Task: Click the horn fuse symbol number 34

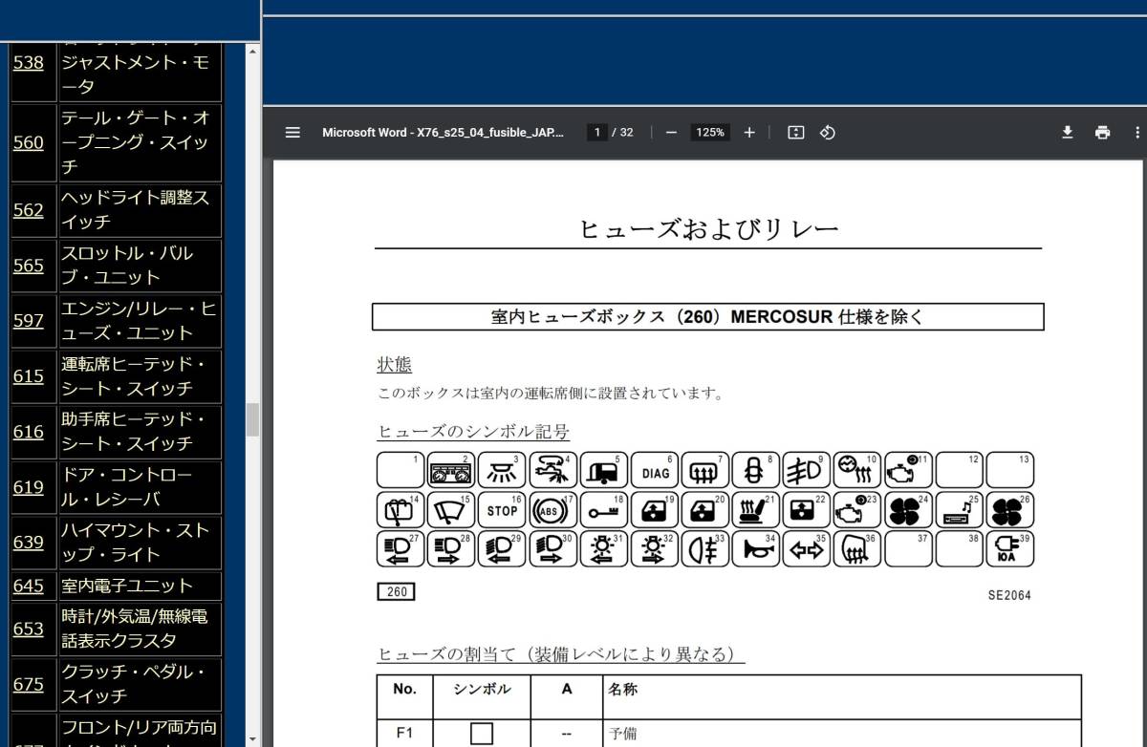Action: tap(756, 549)
